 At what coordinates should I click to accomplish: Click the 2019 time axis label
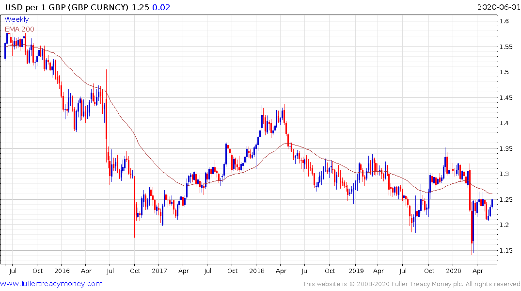pyautogui.click(x=356, y=271)
